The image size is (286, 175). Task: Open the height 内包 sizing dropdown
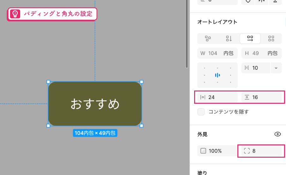tap(272, 53)
